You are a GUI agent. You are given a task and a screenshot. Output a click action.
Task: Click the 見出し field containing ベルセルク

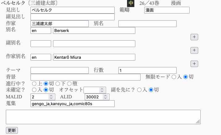tap(72, 10)
